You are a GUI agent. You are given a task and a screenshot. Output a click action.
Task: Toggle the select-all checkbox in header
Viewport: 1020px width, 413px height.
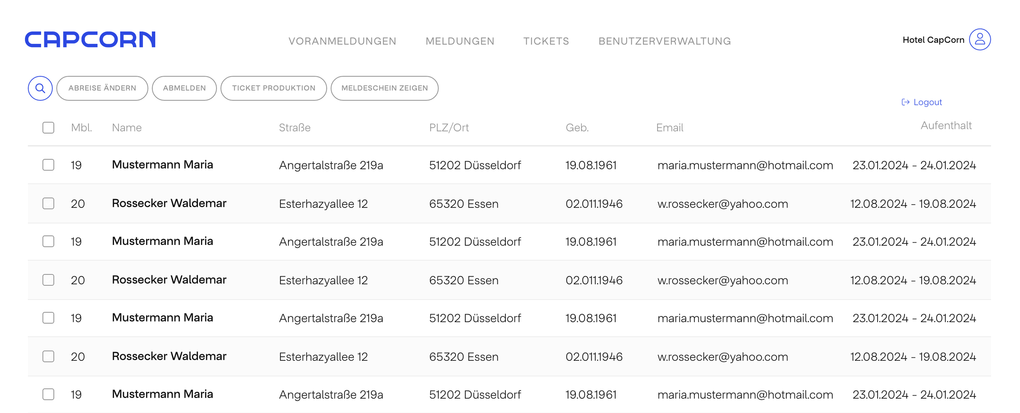pos(48,127)
